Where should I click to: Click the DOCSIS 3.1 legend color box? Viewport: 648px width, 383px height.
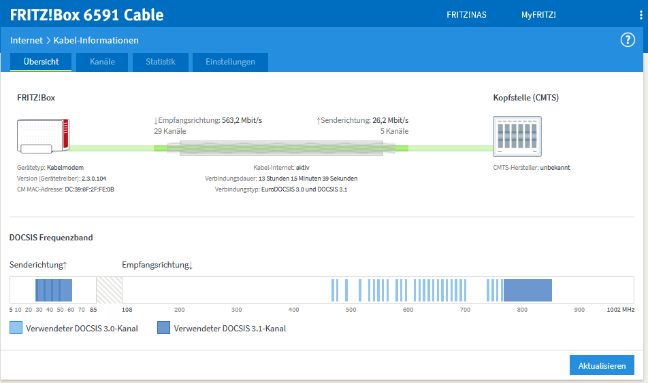click(x=163, y=328)
